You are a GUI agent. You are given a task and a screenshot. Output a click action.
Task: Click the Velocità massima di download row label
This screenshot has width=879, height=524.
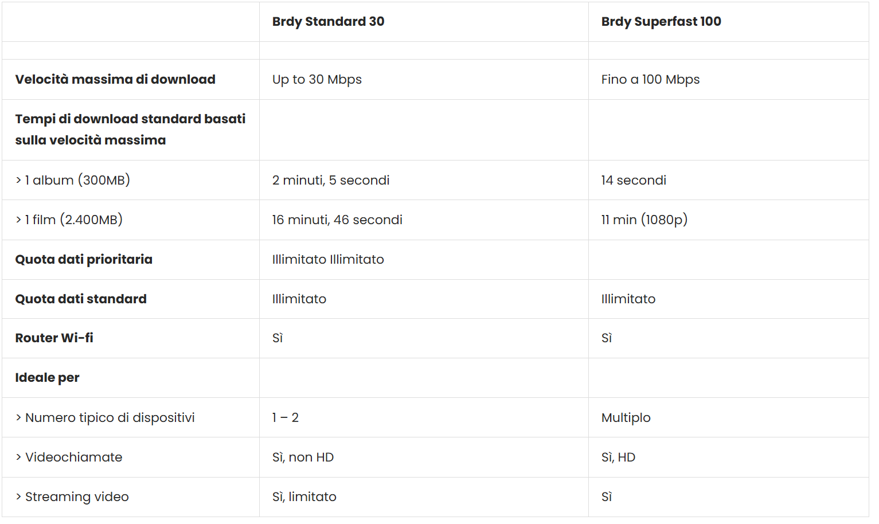point(115,80)
